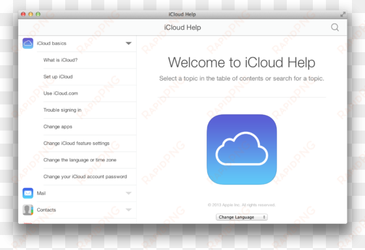Screen dimensions: 365x250
Task: Open "Change your iCloud account password"
Action: 85,176
